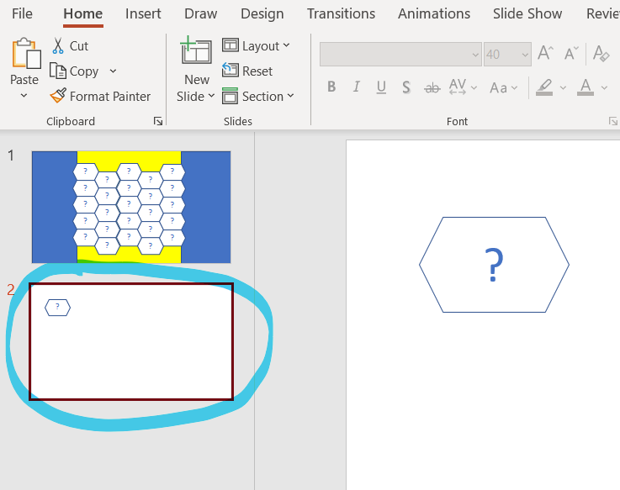Clear all formatting with eraser icon
Image resolution: width=620 pixels, height=490 pixels.
tap(601, 54)
